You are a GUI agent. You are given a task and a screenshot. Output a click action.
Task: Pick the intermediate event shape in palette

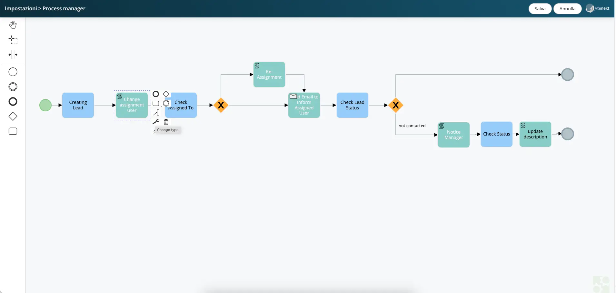click(13, 86)
